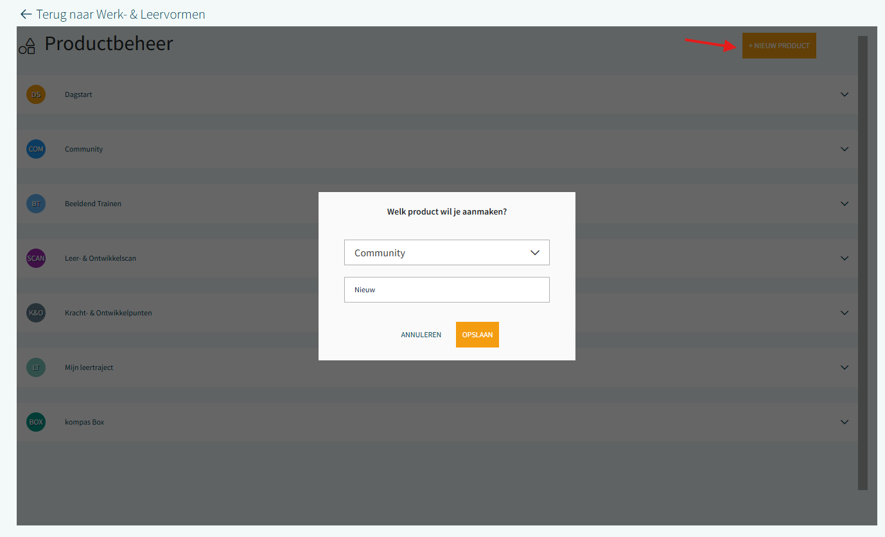The width and height of the screenshot is (885, 537).
Task: Click the BT Beeldend Trainen badge
Action: (x=36, y=204)
